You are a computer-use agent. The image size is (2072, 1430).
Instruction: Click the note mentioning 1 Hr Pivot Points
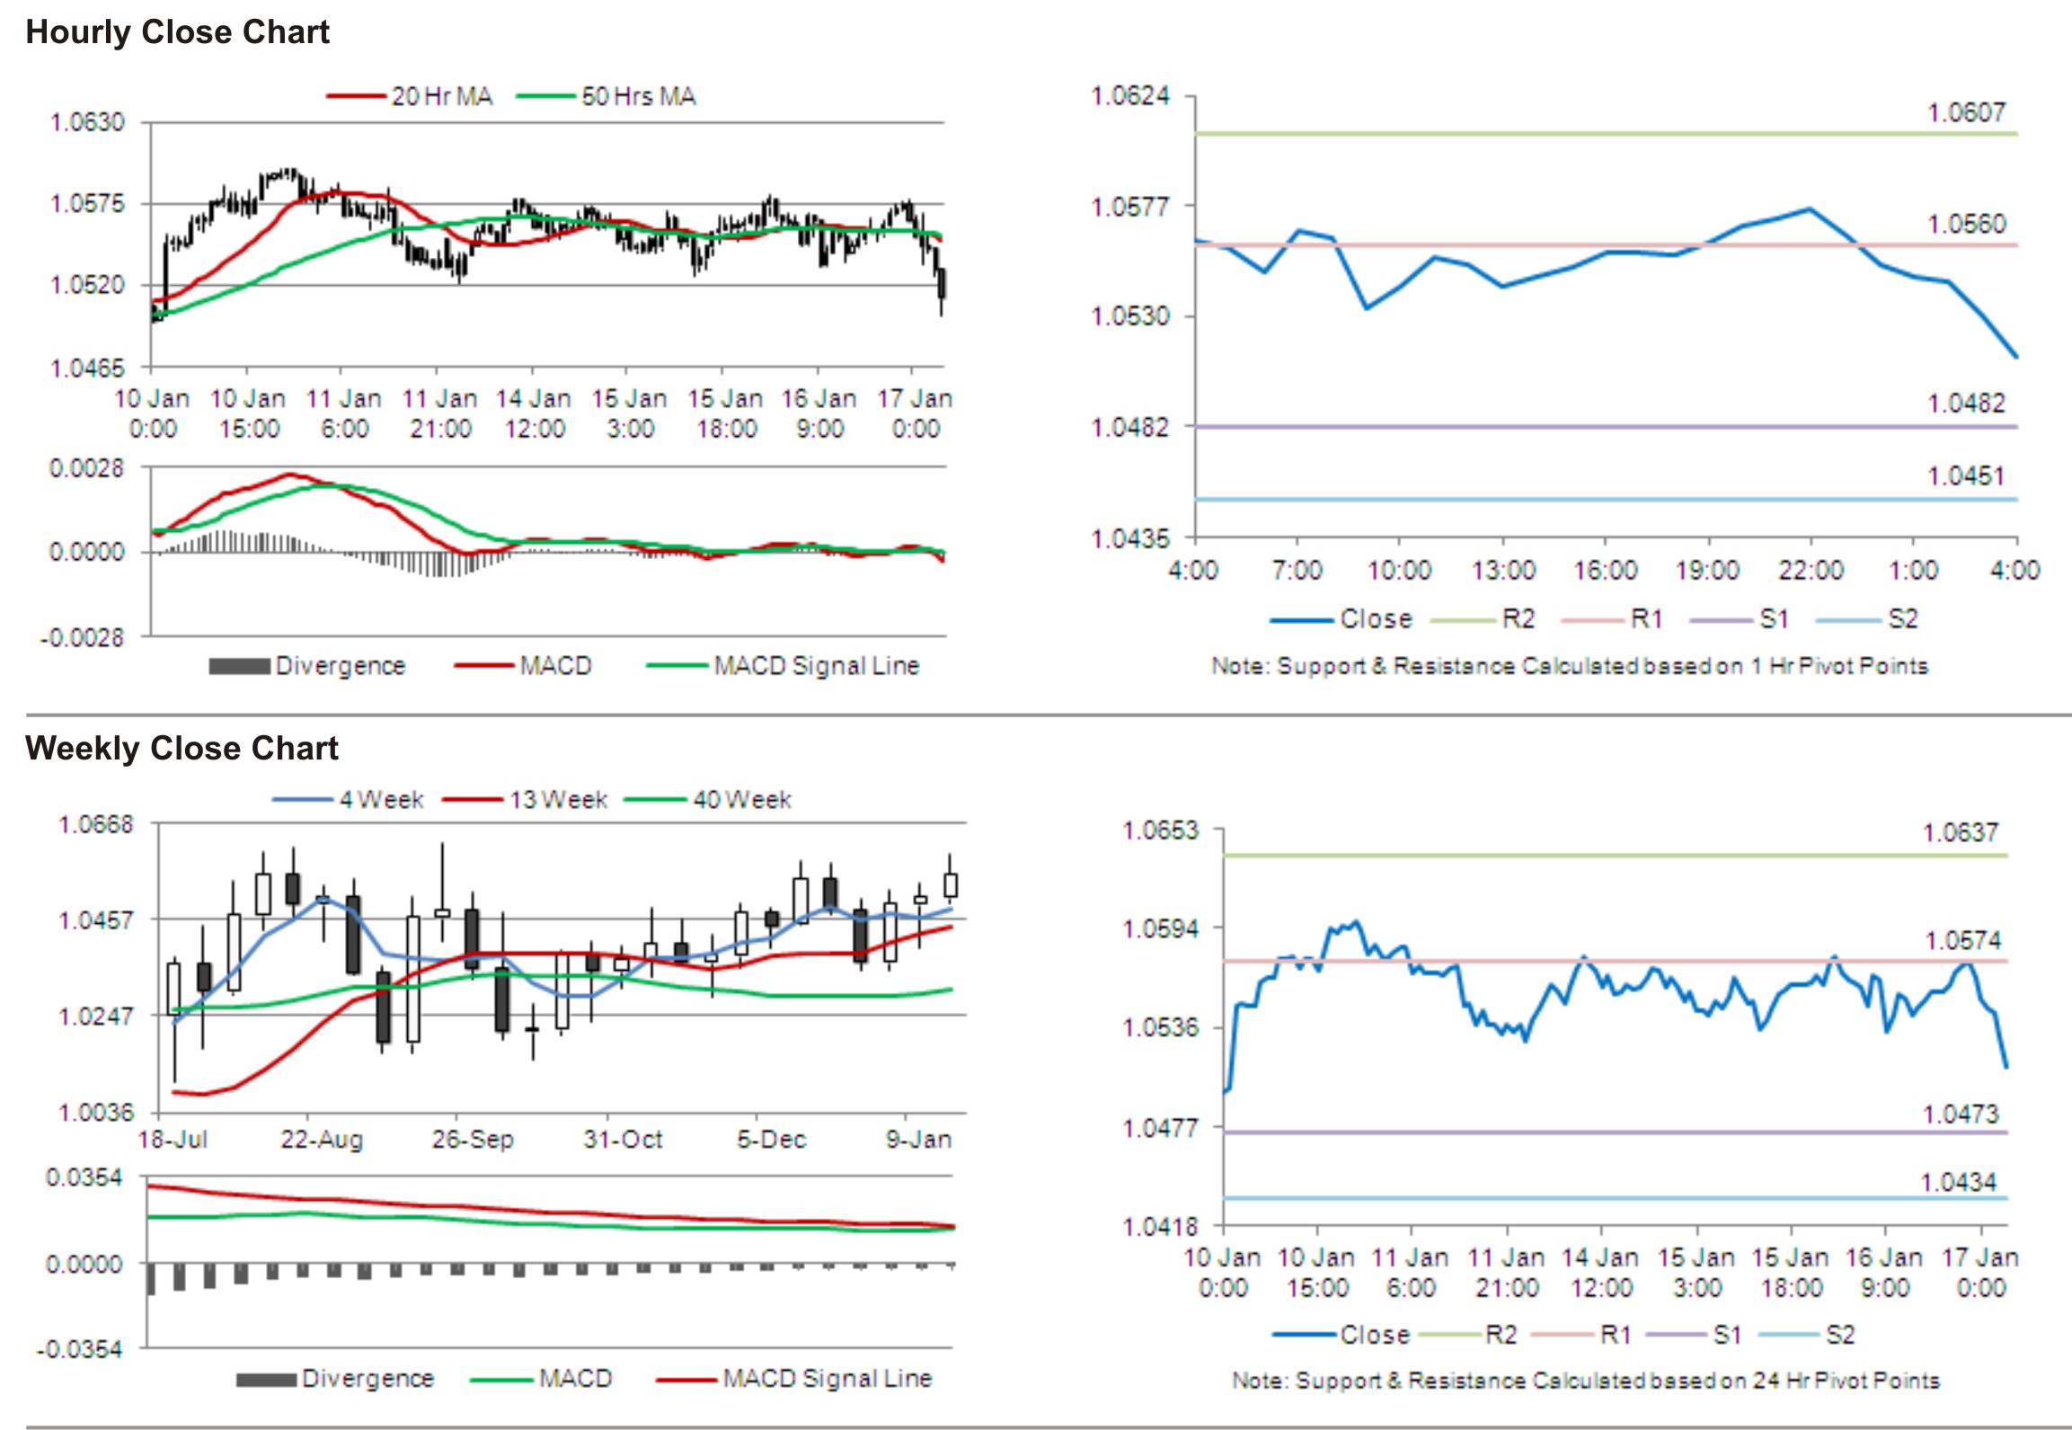[x=1570, y=666]
